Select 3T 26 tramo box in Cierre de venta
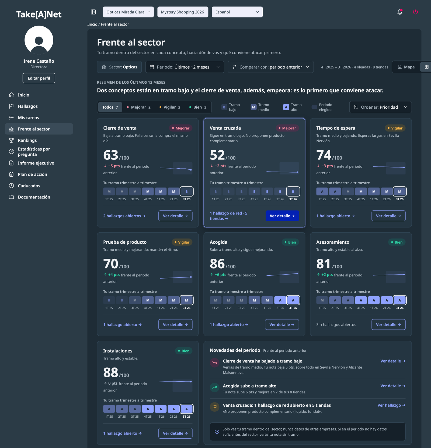 [x=186, y=192]
